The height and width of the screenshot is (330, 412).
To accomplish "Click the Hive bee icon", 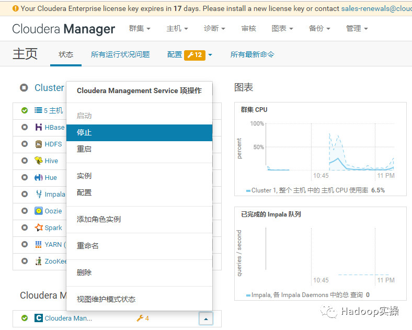I will [39, 161].
